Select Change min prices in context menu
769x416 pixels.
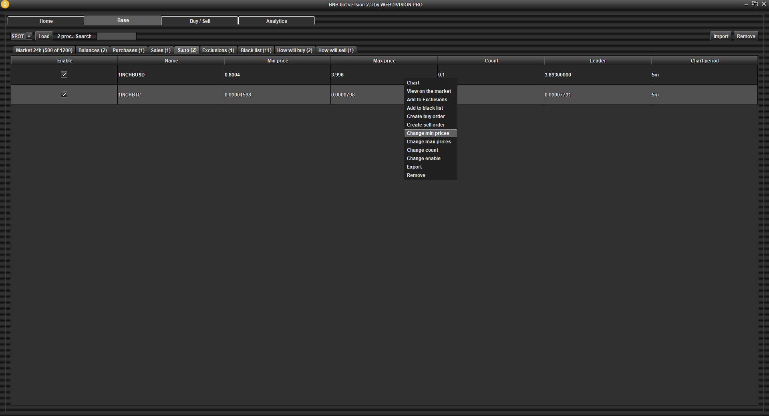pos(428,133)
